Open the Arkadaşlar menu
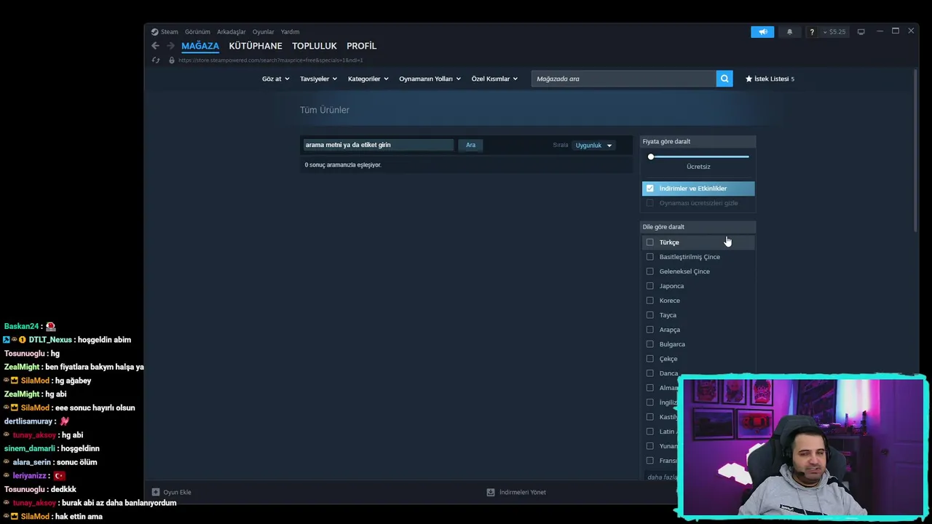This screenshot has height=524, width=932. (232, 32)
